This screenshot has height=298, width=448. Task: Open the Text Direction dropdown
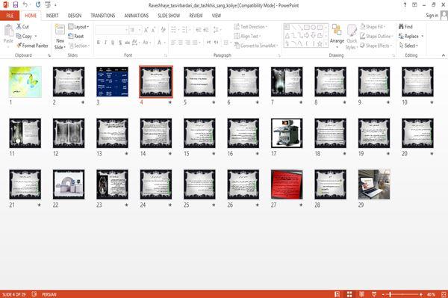pos(251,27)
